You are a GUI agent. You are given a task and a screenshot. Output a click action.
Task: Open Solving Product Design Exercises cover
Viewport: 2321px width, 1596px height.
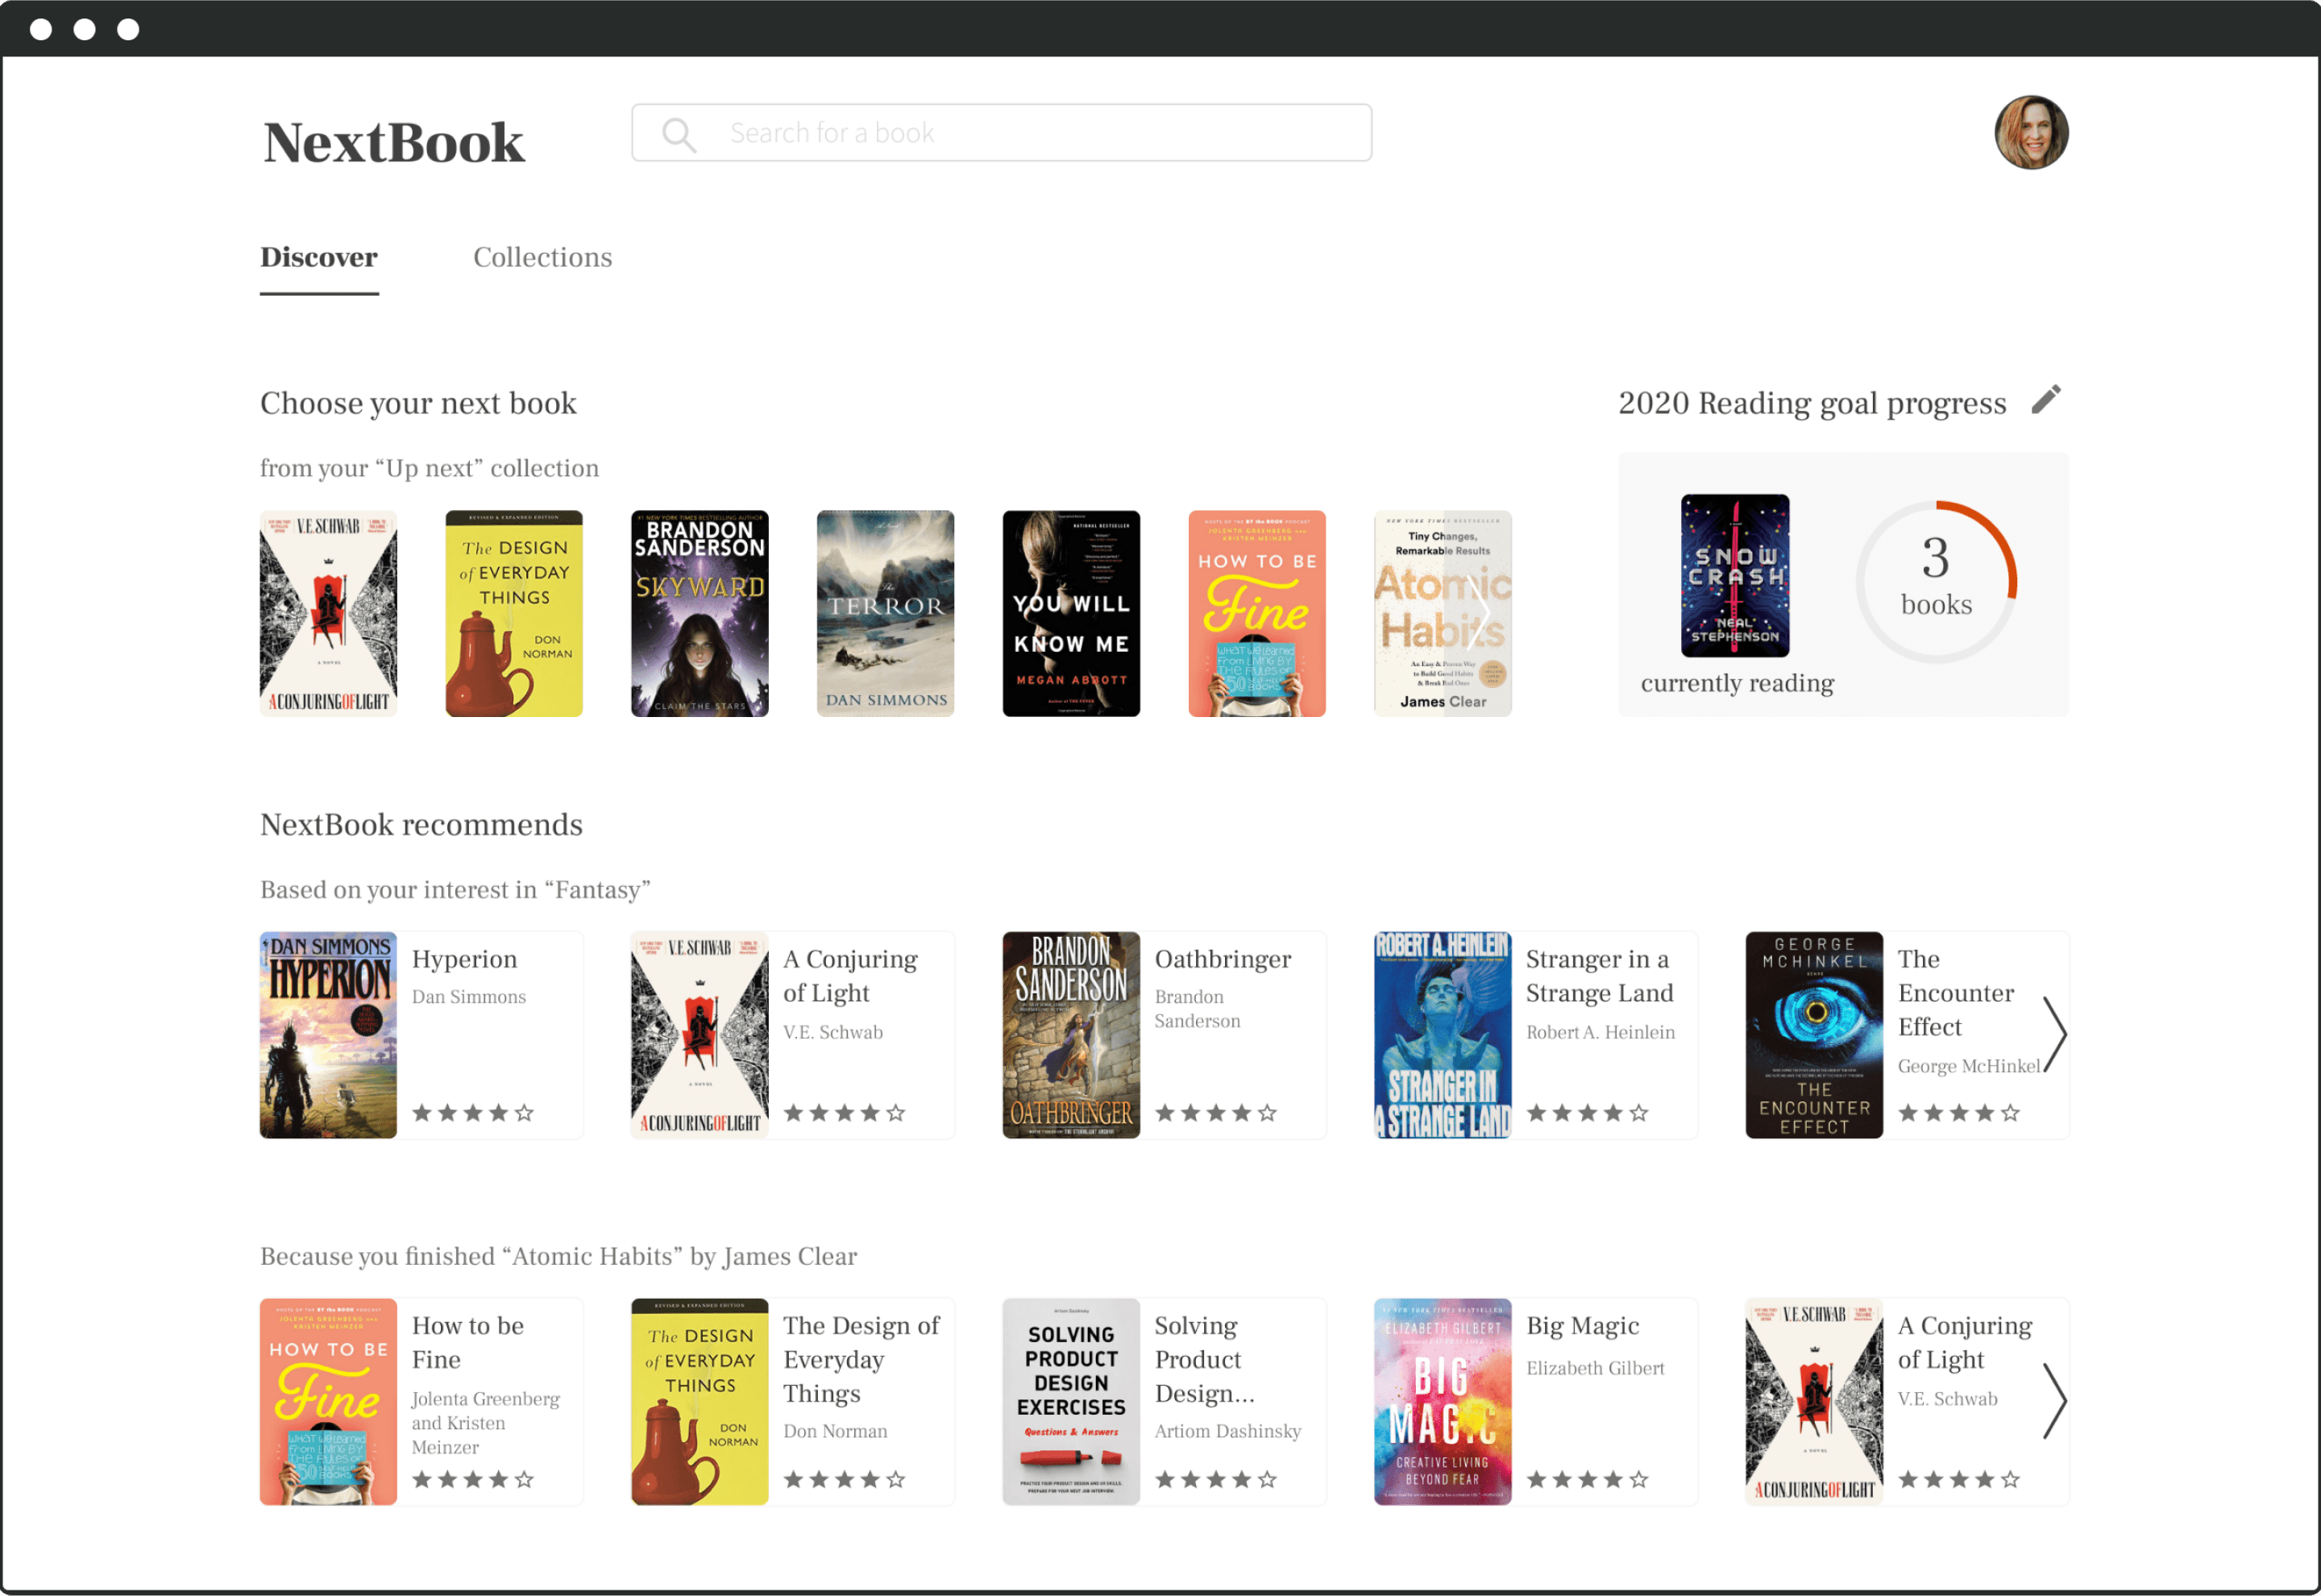pos(1071,1402)
